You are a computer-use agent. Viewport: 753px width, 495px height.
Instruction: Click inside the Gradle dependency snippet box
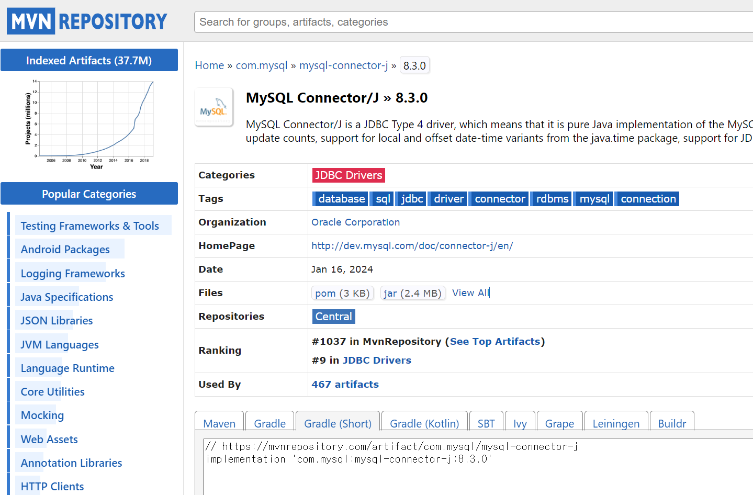[478, 467]
